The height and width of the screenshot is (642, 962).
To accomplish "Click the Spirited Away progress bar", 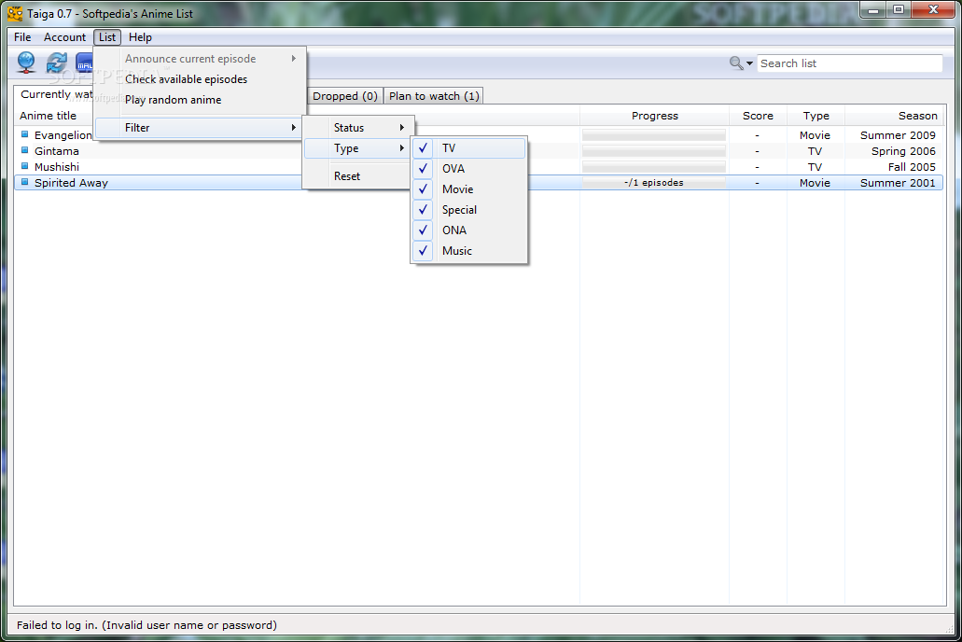I will [654, 183].
